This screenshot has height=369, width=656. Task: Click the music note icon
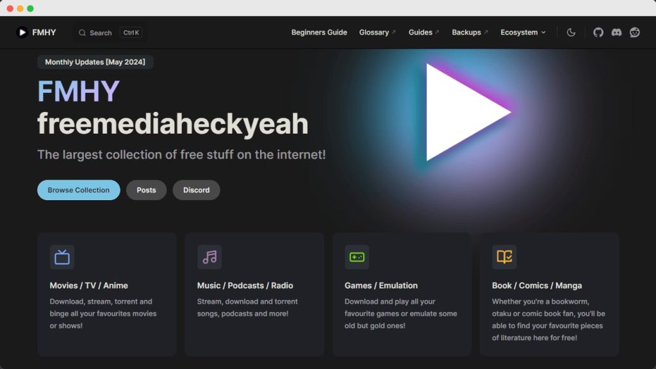coord(209,257)
